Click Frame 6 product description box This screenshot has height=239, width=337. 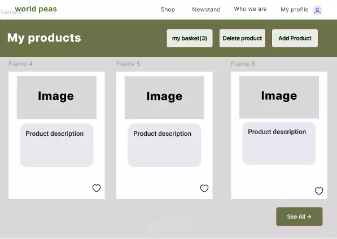tap(279, 143)
